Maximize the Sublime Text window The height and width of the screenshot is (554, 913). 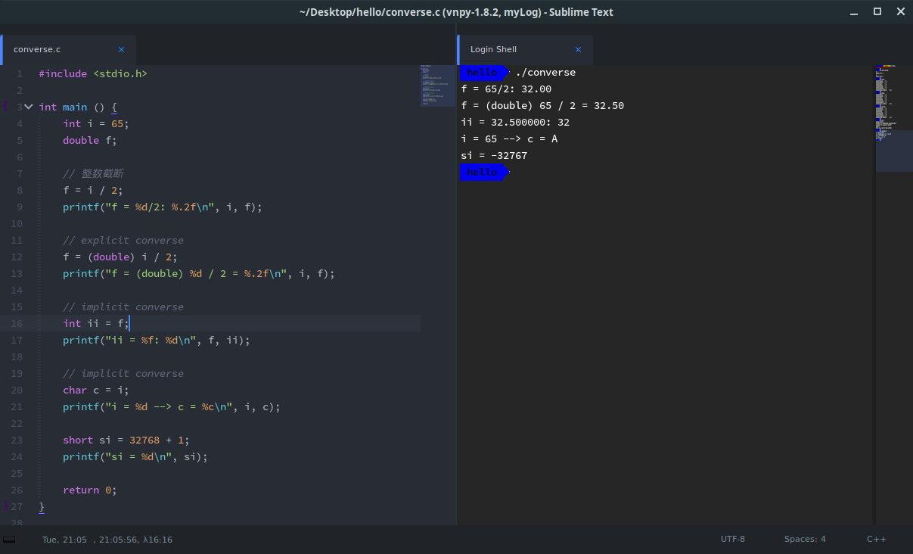(877, 11)
